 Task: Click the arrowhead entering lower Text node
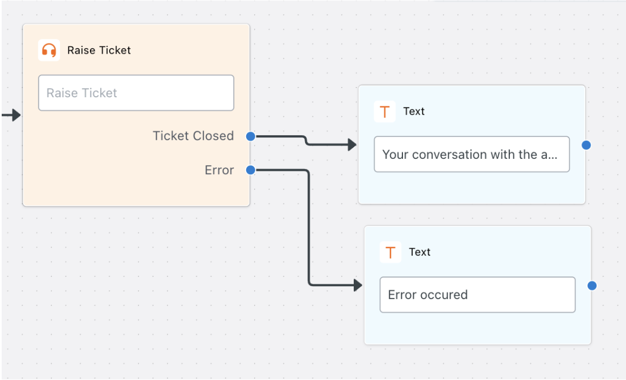358,284
